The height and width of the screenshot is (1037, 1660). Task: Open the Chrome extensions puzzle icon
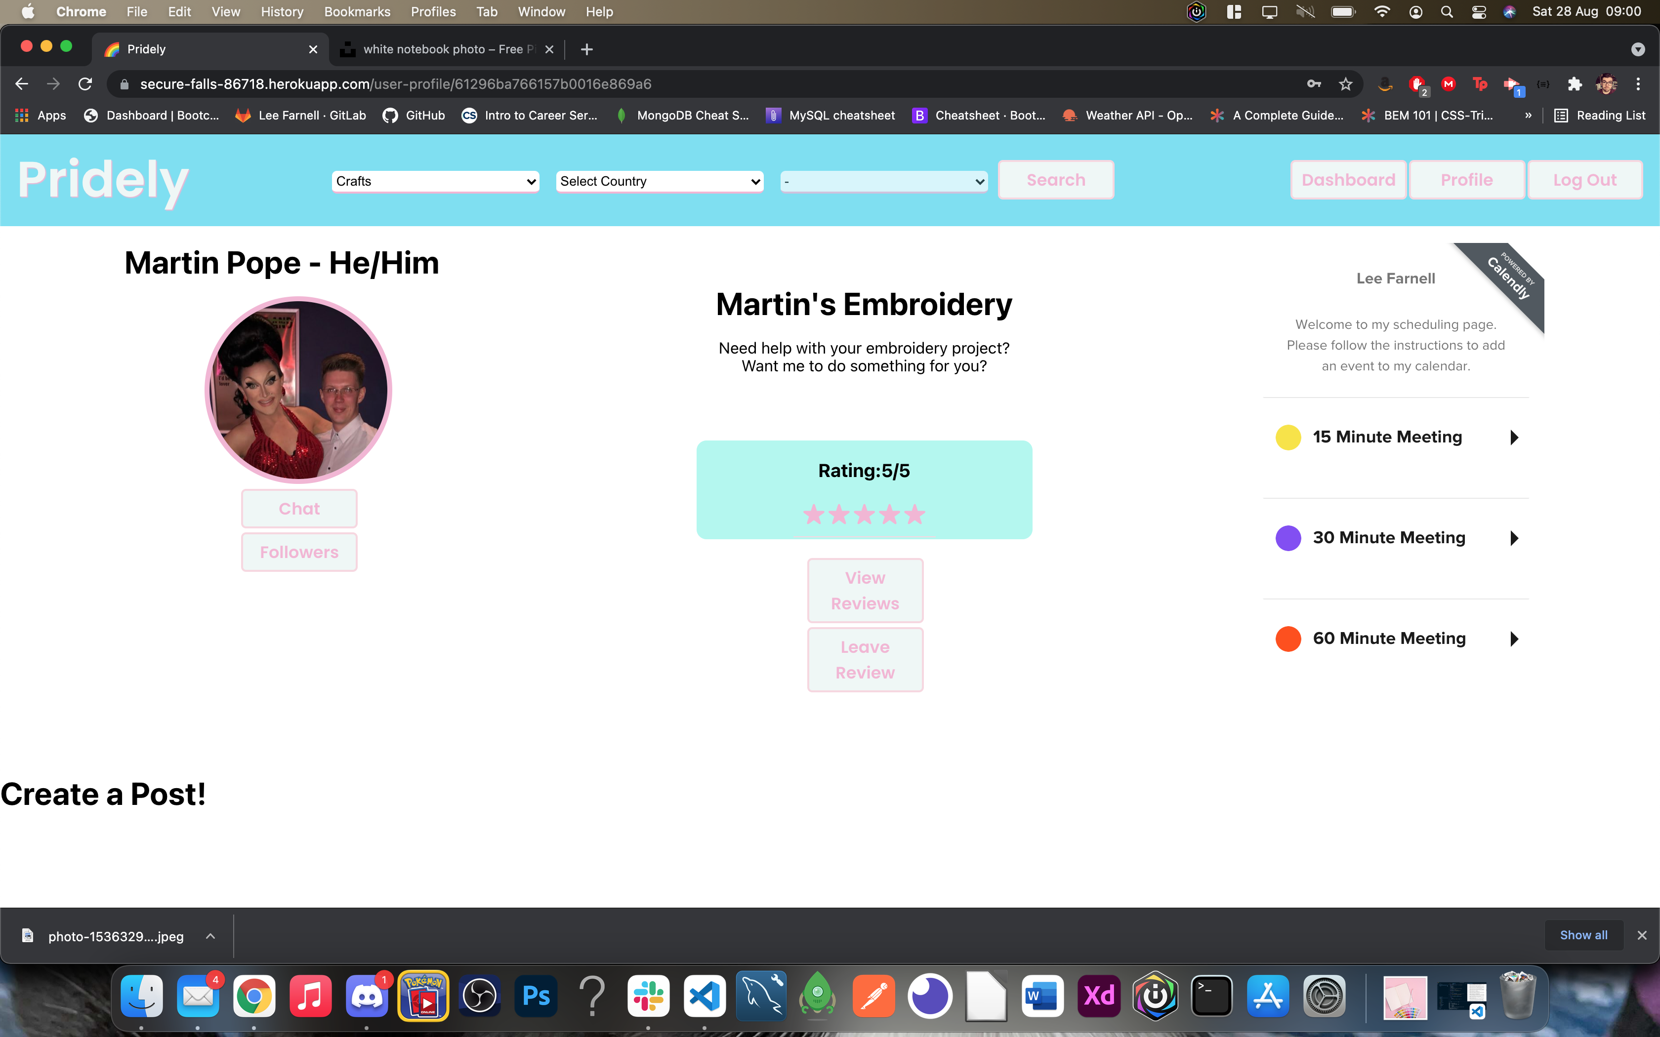[1574, 83]
